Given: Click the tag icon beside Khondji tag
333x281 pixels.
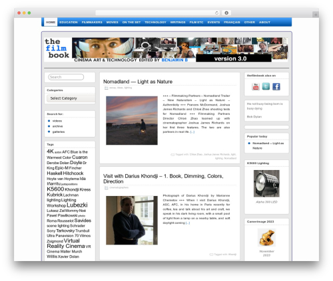Looking at the screenshot, I should click(211, 254).
